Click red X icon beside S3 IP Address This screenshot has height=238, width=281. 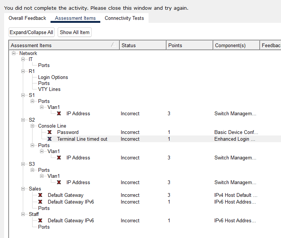pyautogui.click(x=59, y=183)
